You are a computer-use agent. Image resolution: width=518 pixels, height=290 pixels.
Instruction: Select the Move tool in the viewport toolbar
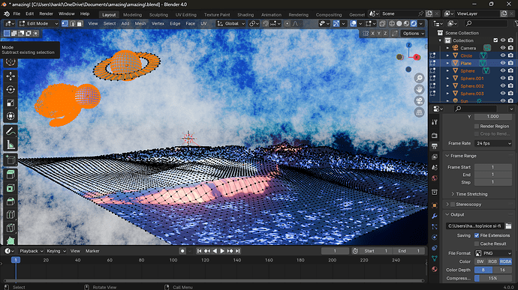tap(11, 76)
